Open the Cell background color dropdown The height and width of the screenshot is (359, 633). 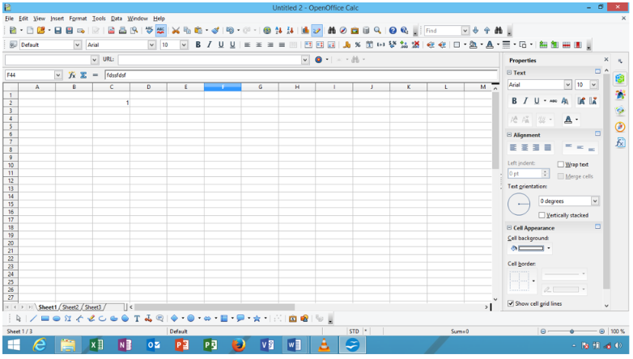[549, 248]
